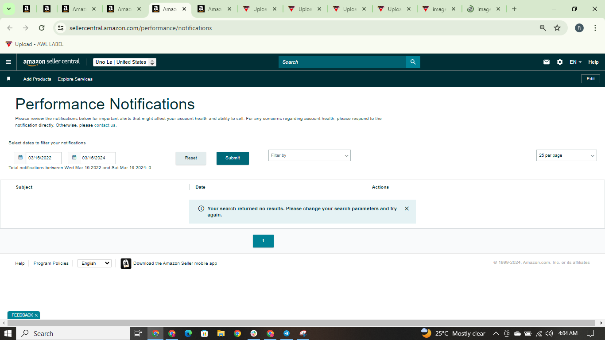Click the browser zoom magnifier icon
605x340 pixels.
(543, 28)
